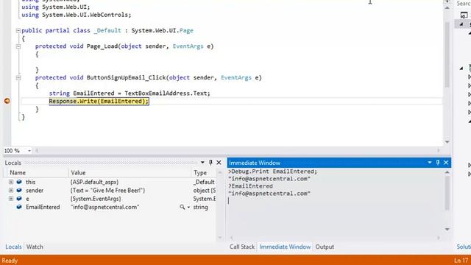Collapse the Page_Load method outline box
The height and width of the screenshot is (265, 471).
[x=18, y=46]
